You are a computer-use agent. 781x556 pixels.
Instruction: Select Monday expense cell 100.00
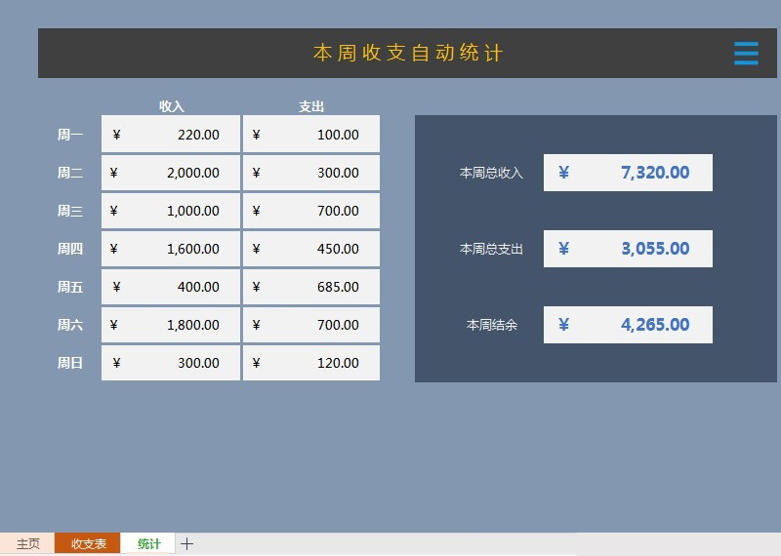tap(311, 134)
